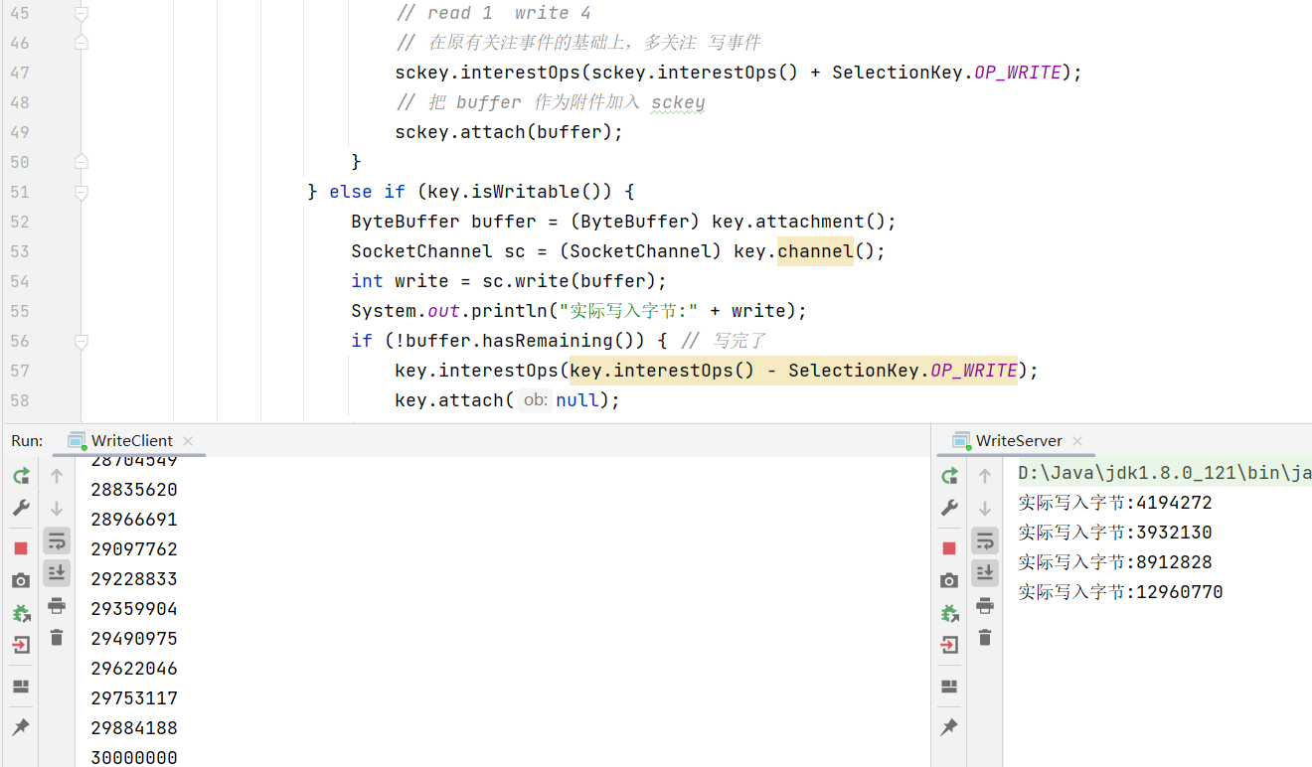Image resolution: width=1312 pixels, height=767 pixels.
Task: Click 'sc.write(buffer)' on line 54
Action: tap(570, 281)
